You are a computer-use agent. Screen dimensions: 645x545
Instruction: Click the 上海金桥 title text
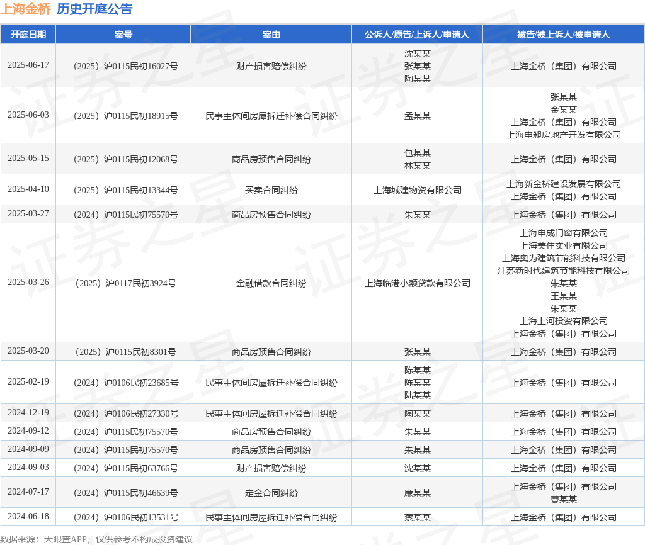[25, 9]
